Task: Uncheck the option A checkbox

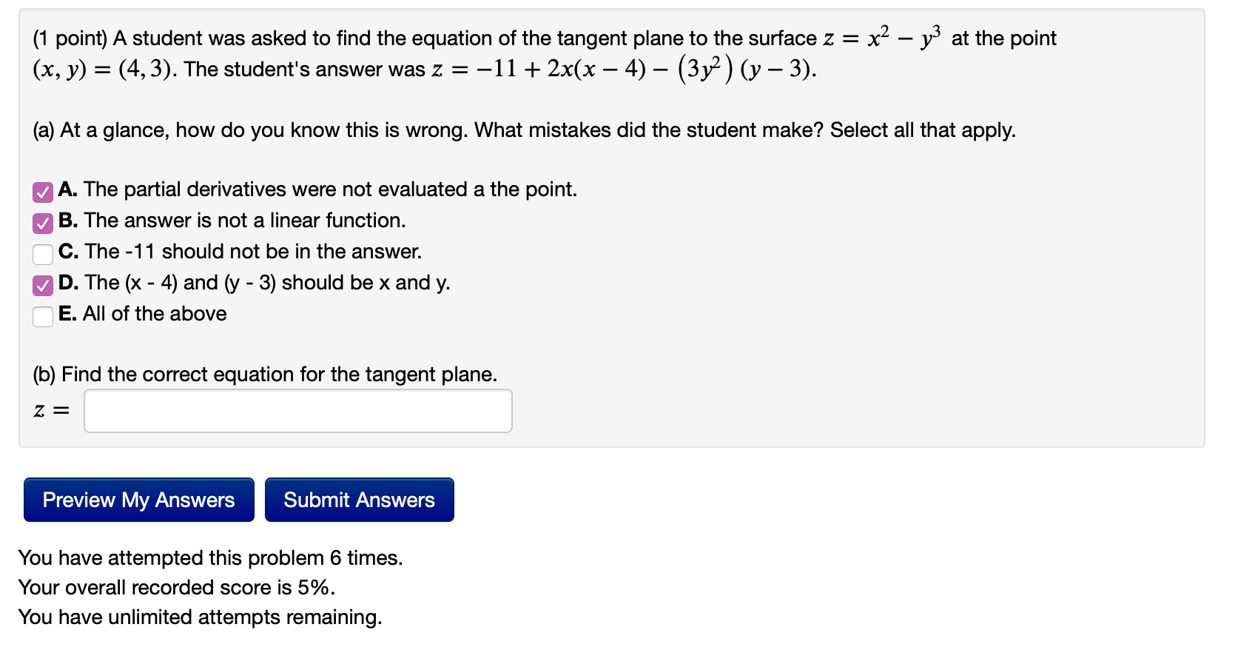Action: click(x=43, y=192)
